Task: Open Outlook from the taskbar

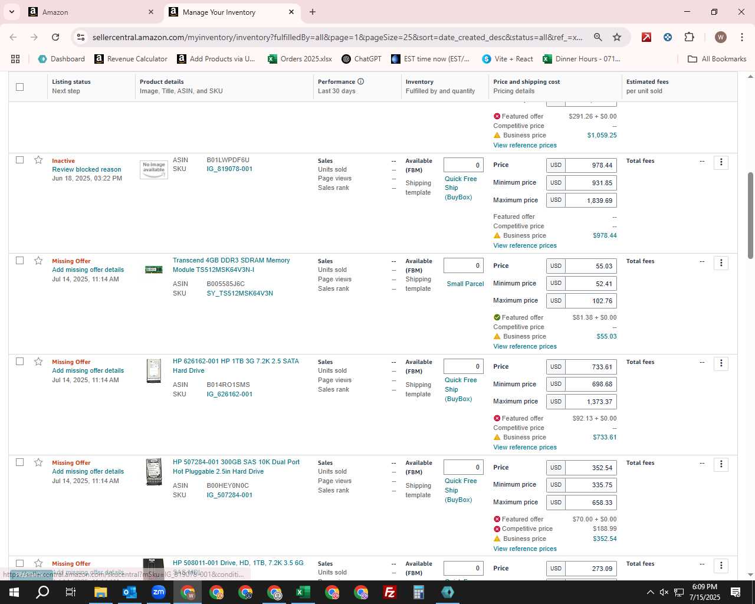Action: pos(130,592)
